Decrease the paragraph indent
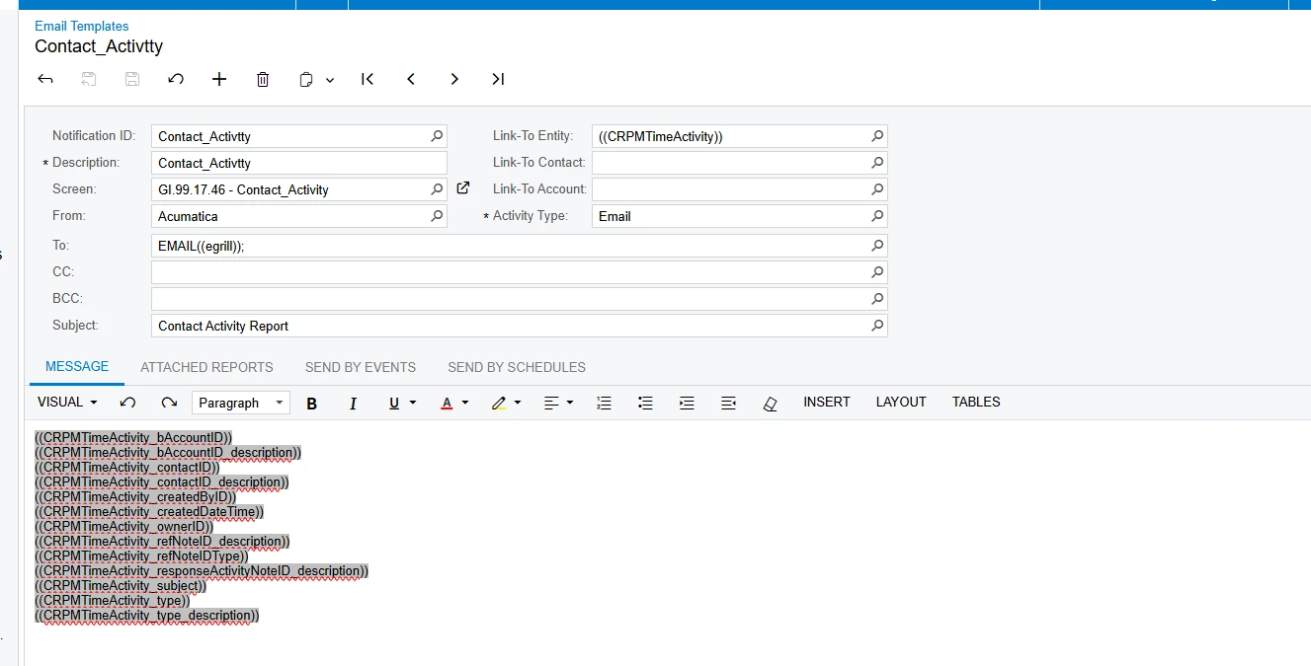1311x666 pixels. tap(729, 403)
